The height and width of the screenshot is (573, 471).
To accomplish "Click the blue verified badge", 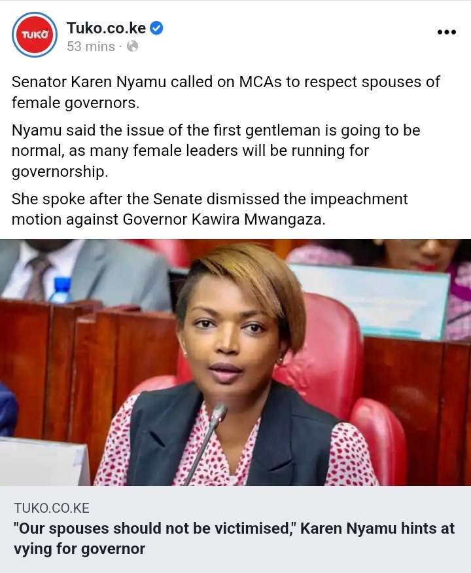I will tap(156, 28).
